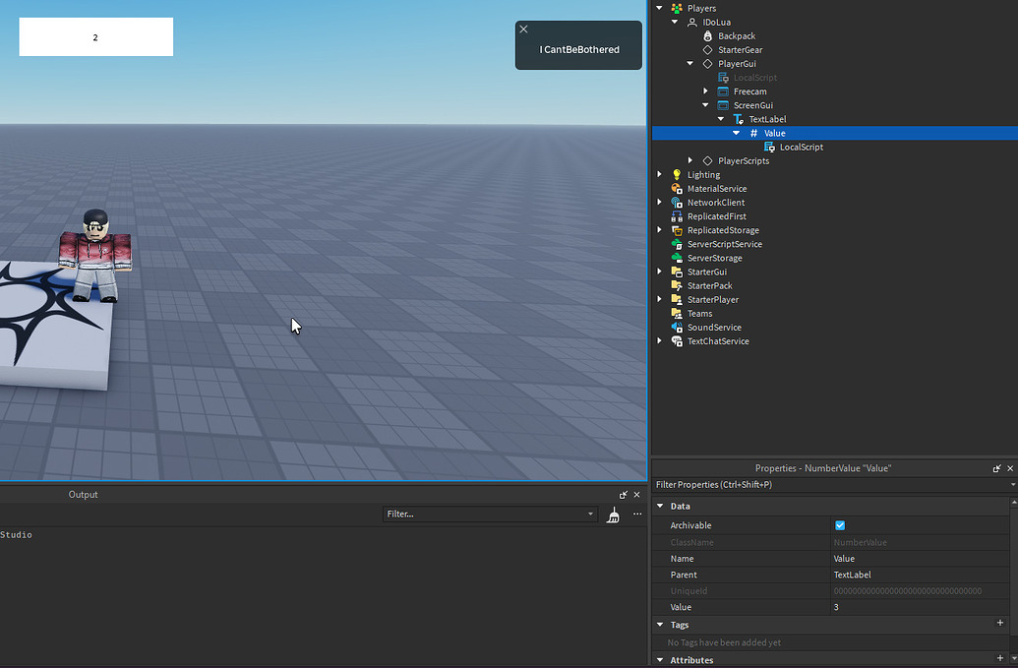Open the output Filter dropdown
This screenshot has height=668, width=1018.
coord(591,514)
